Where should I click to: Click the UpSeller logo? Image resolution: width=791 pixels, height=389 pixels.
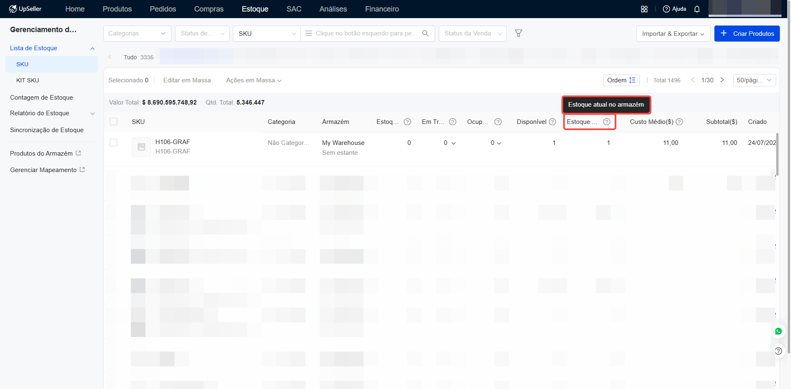pos(25,9)
